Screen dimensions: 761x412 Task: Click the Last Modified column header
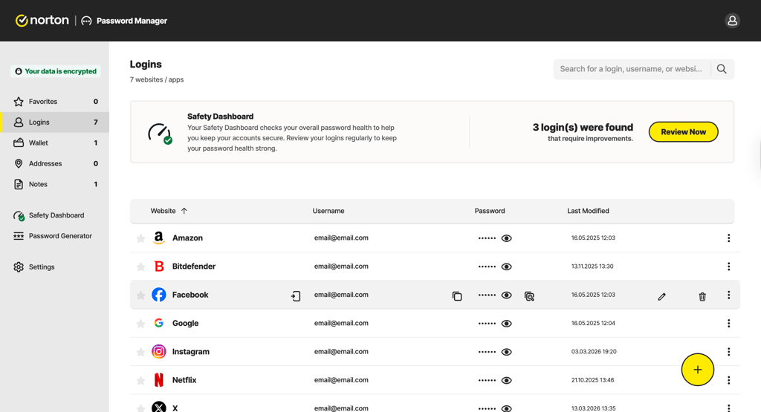pyautogui.click(x=588, y=211)
